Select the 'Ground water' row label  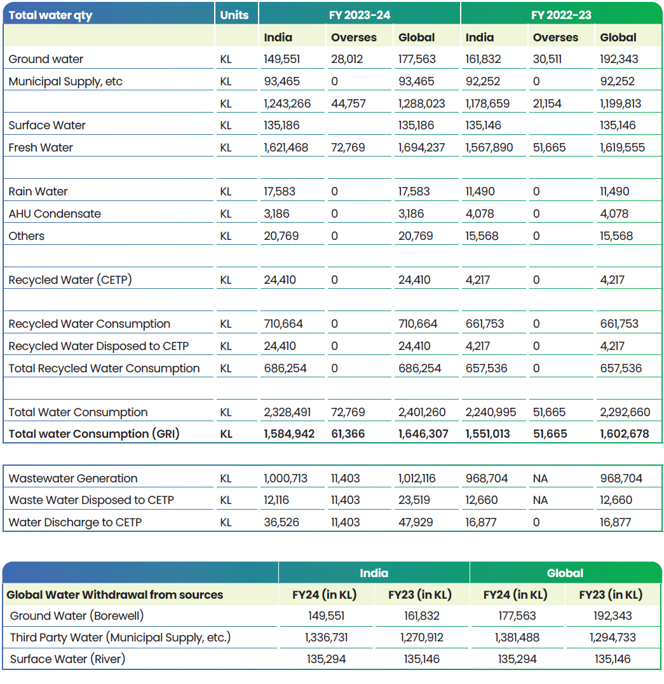(46, 59)
